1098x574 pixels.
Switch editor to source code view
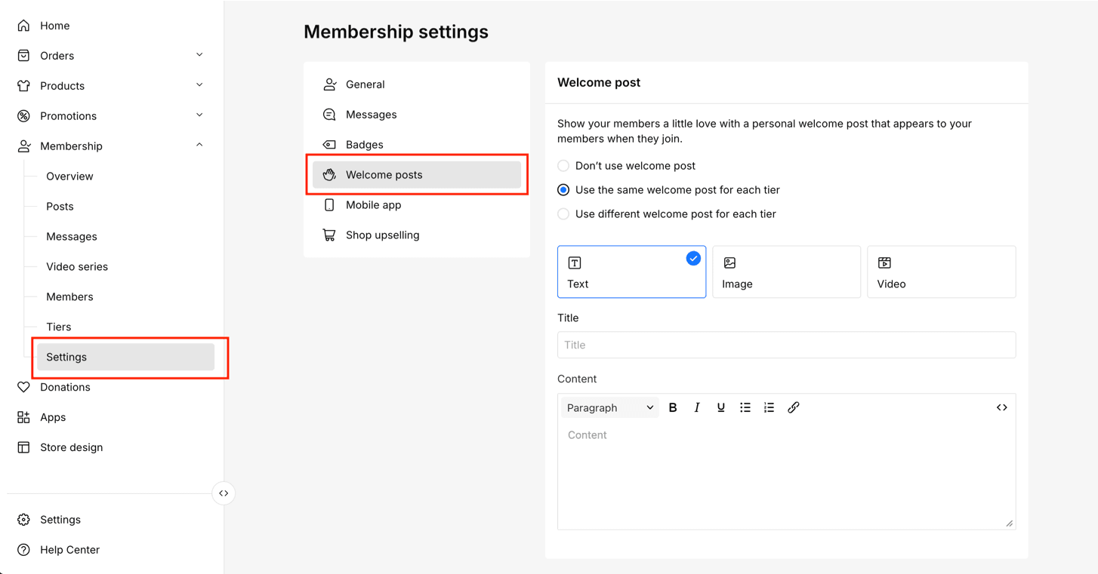(1001, 407)
